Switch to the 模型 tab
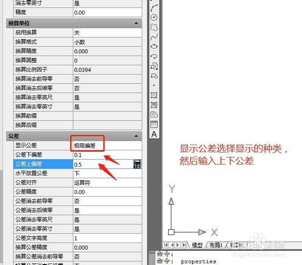The width and height of the screenshot is (302, 265). coord(197,245)
